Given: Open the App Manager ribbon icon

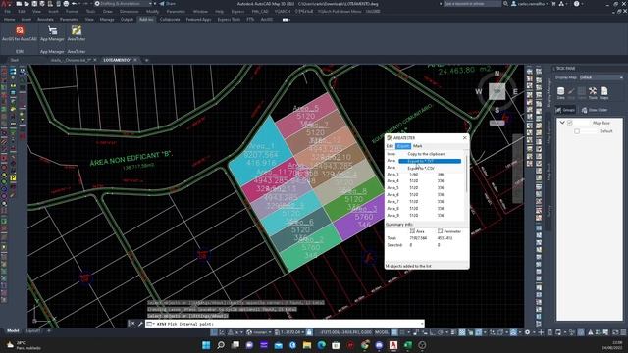Looking at the screenshot, I should 52,33.
